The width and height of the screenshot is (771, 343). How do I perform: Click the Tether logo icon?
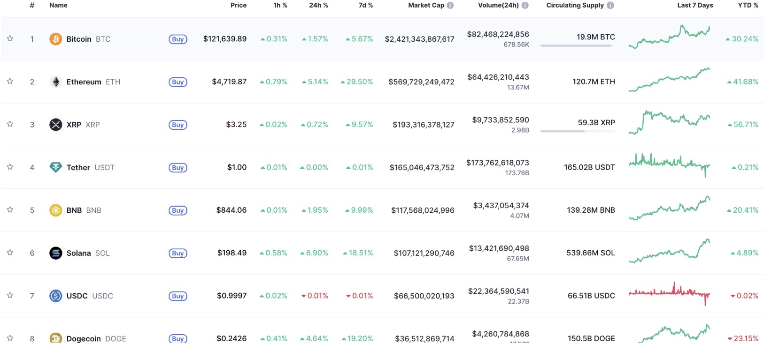point(55,167)
